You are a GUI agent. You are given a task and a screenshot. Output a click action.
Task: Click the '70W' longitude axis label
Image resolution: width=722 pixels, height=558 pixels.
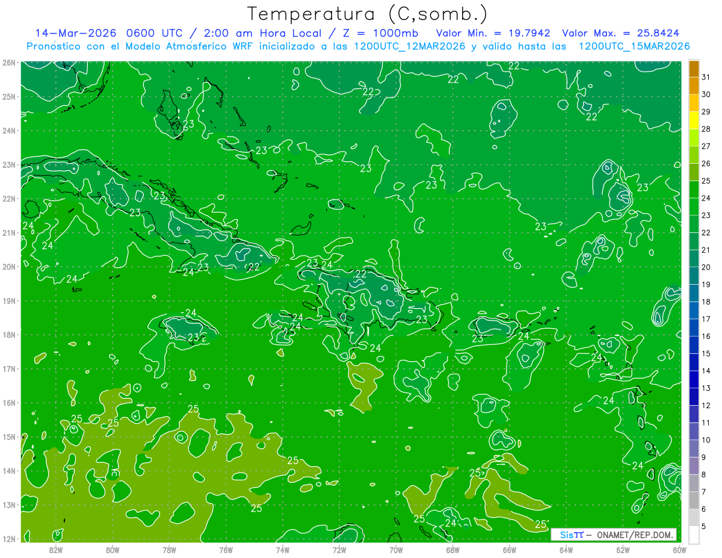pos(396,550)
